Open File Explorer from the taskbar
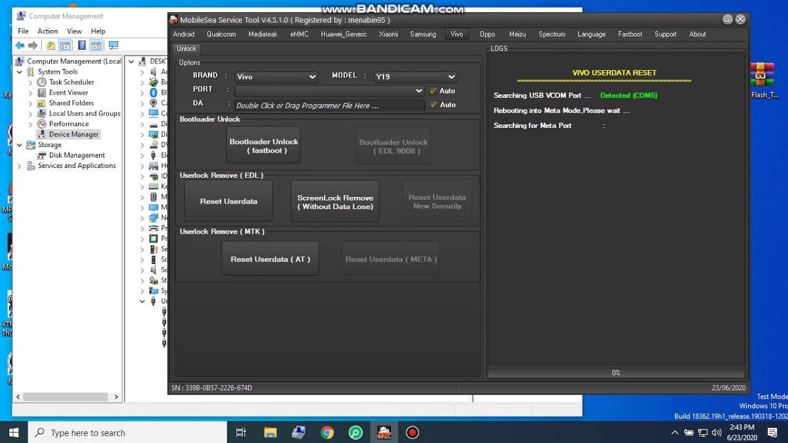Image resolution: width=788 pixels, height=443 pixels. (270, 433)
